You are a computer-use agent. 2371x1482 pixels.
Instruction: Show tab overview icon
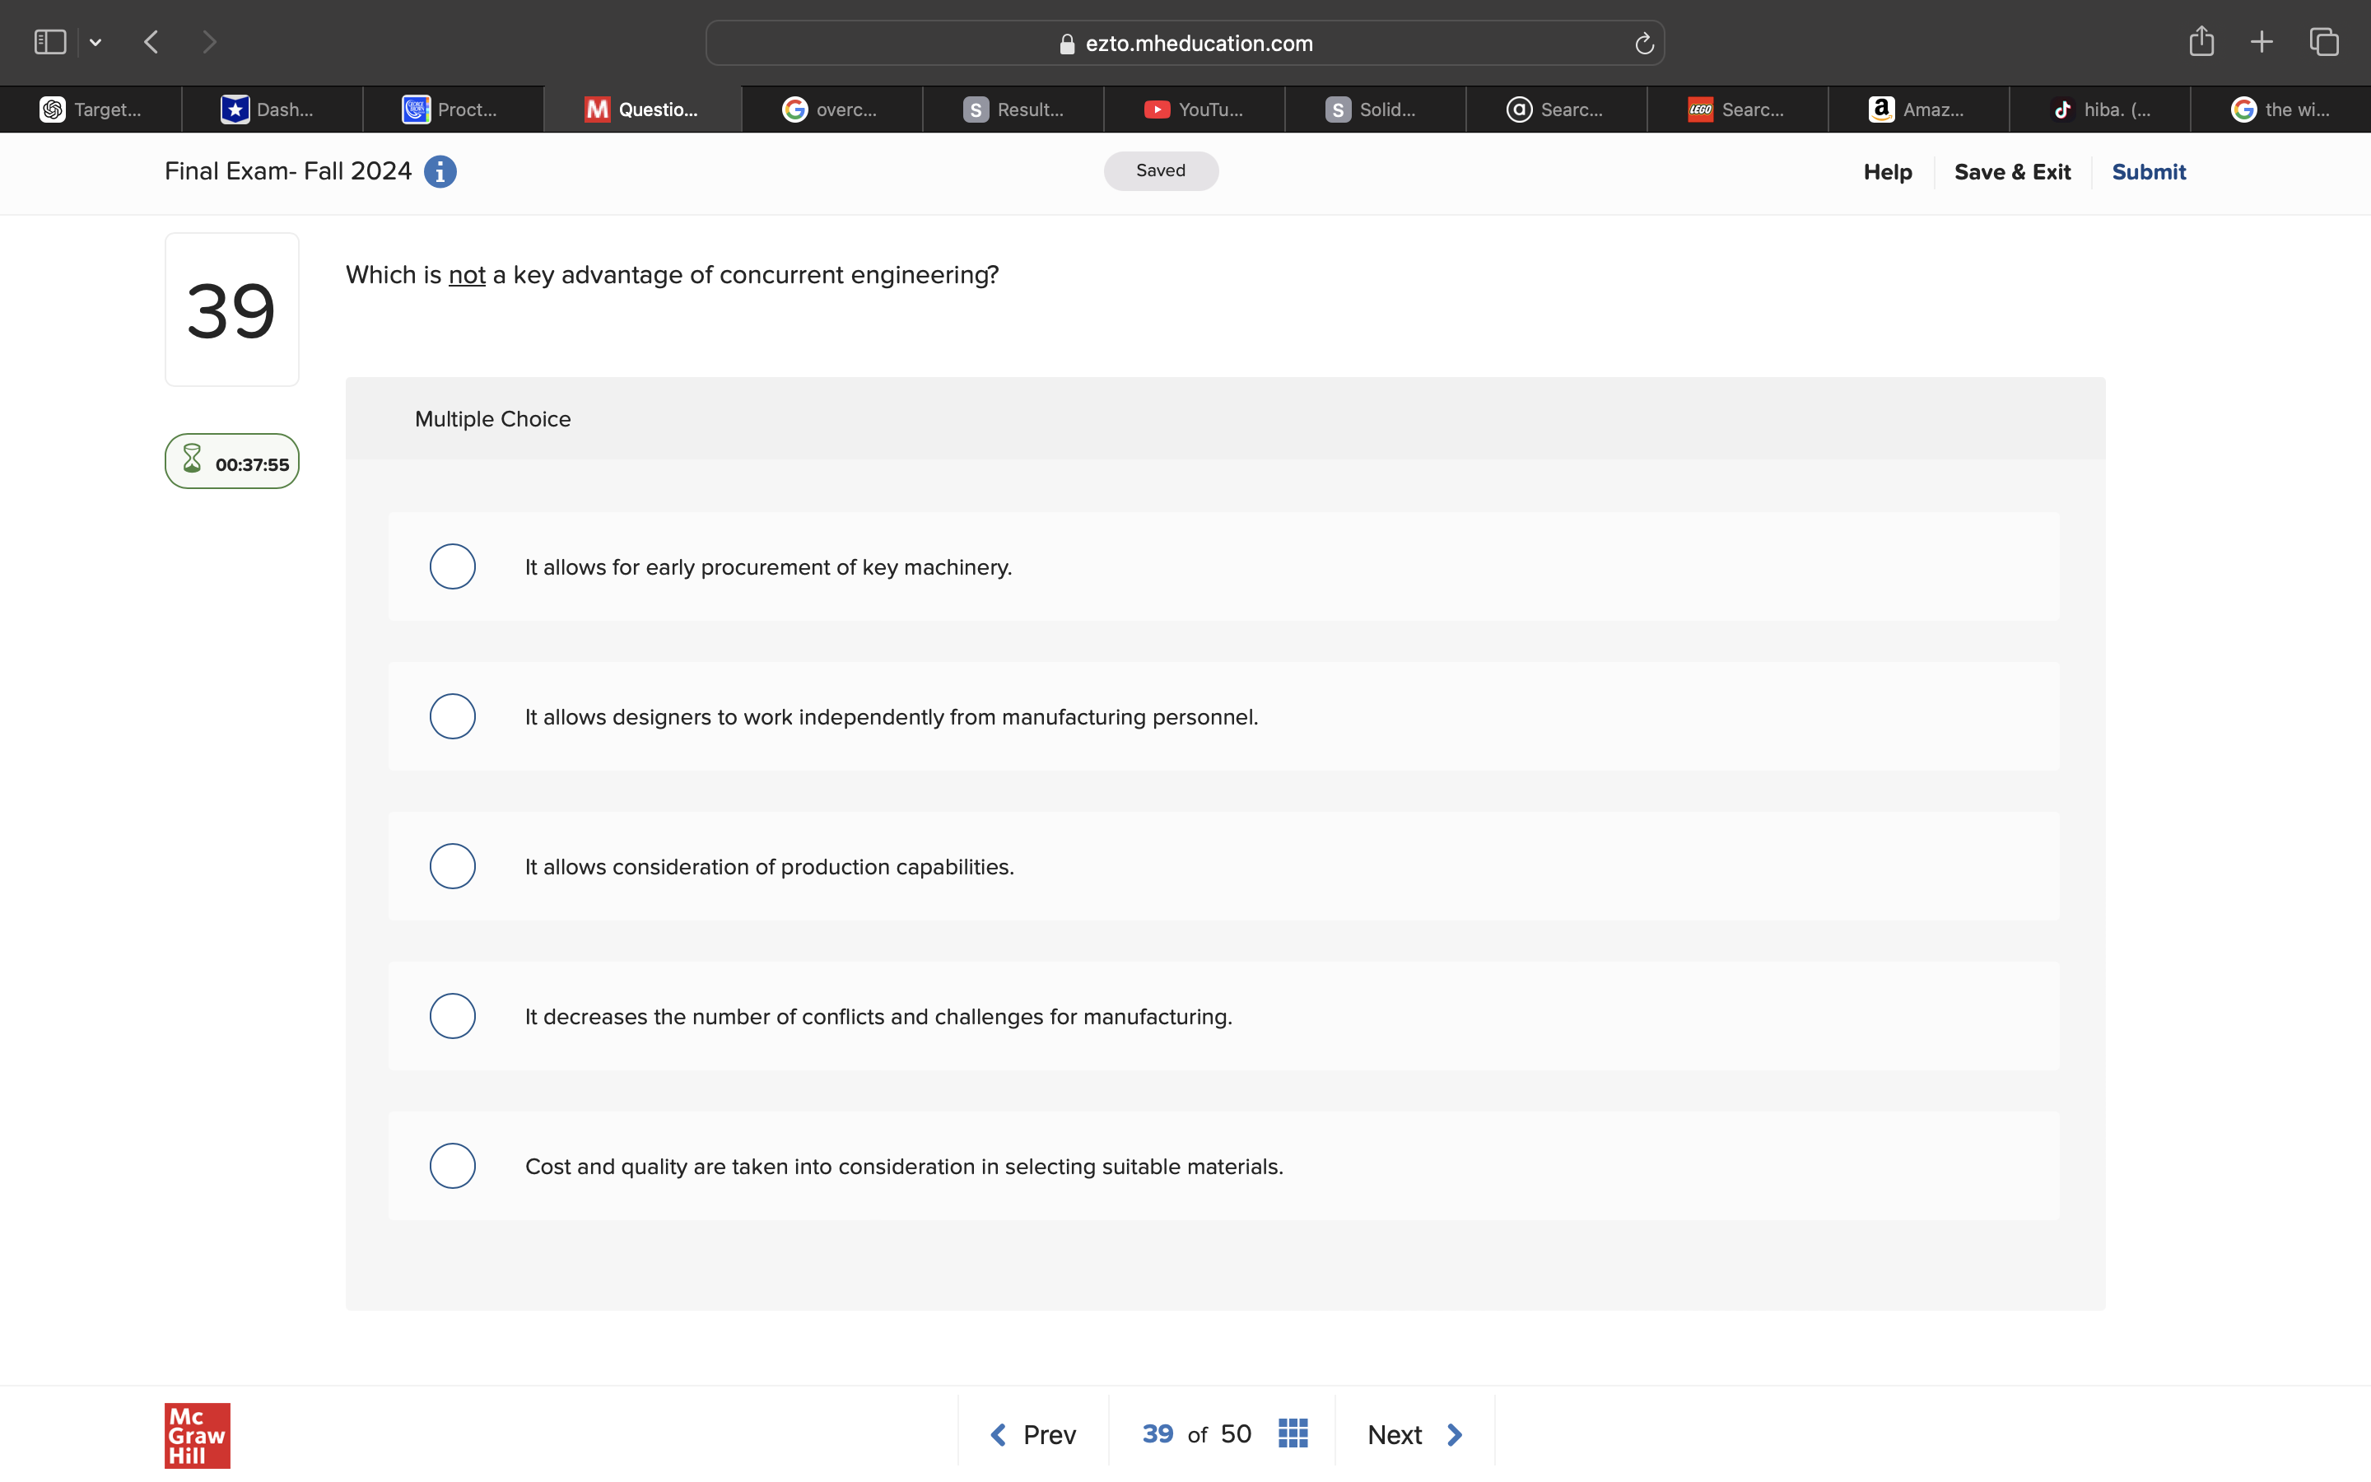[x=2324, y=41]
